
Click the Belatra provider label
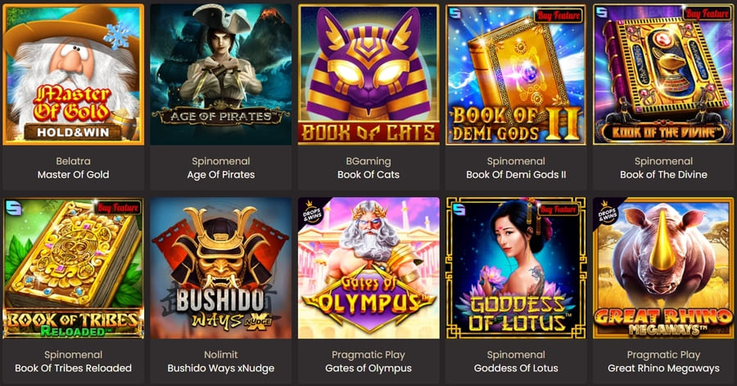[74, 161]
